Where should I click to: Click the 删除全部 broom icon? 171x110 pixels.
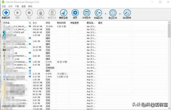64,13
